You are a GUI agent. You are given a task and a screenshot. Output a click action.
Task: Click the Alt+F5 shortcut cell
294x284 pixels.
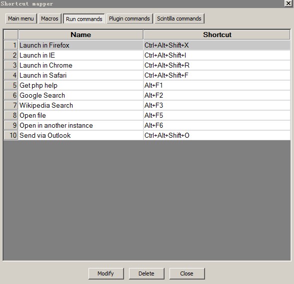[217, 115]
